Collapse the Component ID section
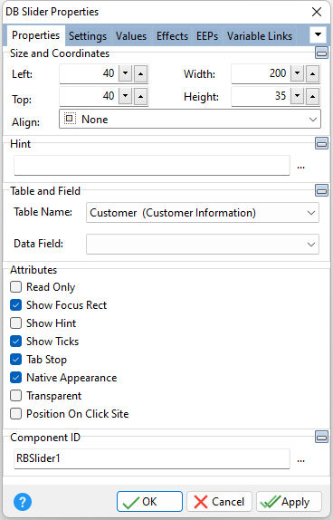This screenshot has height=520, width=333. coord(321,437)
